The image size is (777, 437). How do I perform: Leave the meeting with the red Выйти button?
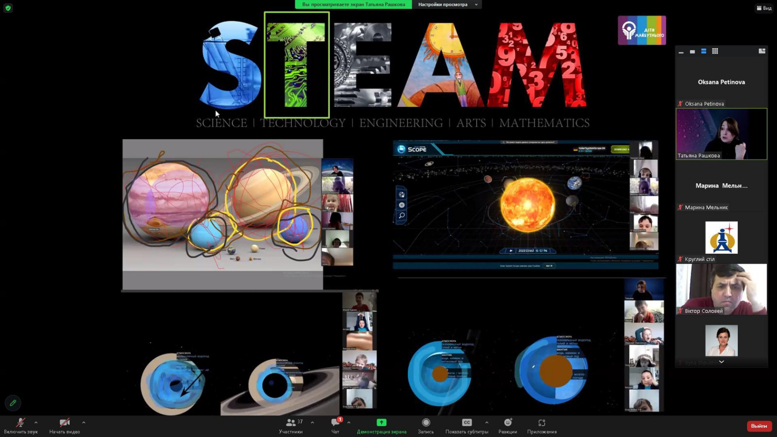[x=759, y=426]
